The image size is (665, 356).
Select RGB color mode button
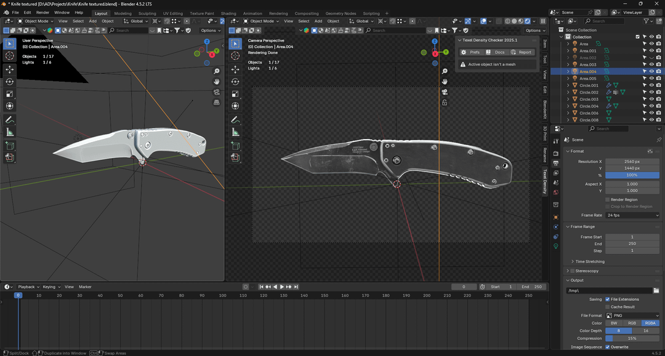click(x=632, y=323)
